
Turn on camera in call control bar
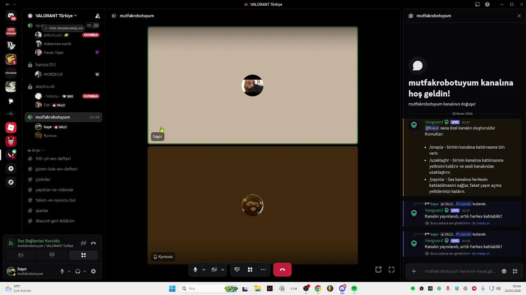[214, 270]
